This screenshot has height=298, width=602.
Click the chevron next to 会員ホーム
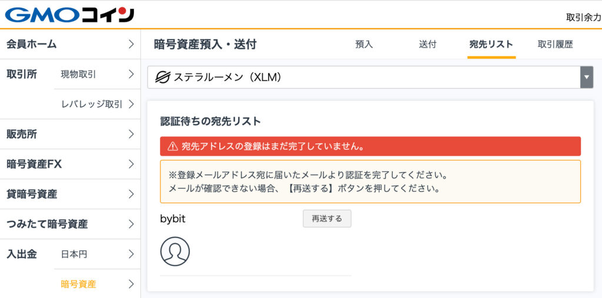coord(131,44)
